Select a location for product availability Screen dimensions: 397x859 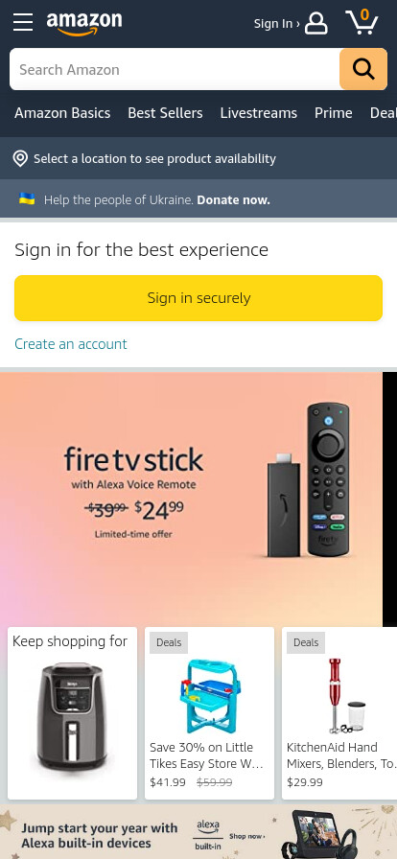154,159
